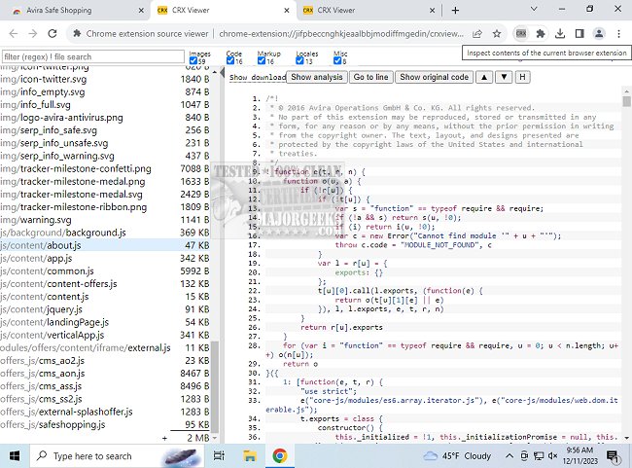Bookmark this page with the star icon
The height and width of the screenshot is (468, 632).
click(x=497, y=34)
